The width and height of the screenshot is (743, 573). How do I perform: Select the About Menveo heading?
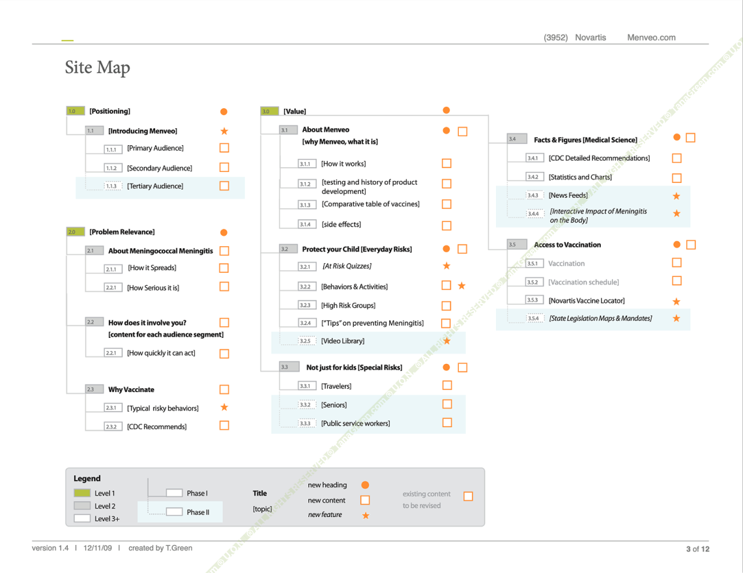(325, 130)
